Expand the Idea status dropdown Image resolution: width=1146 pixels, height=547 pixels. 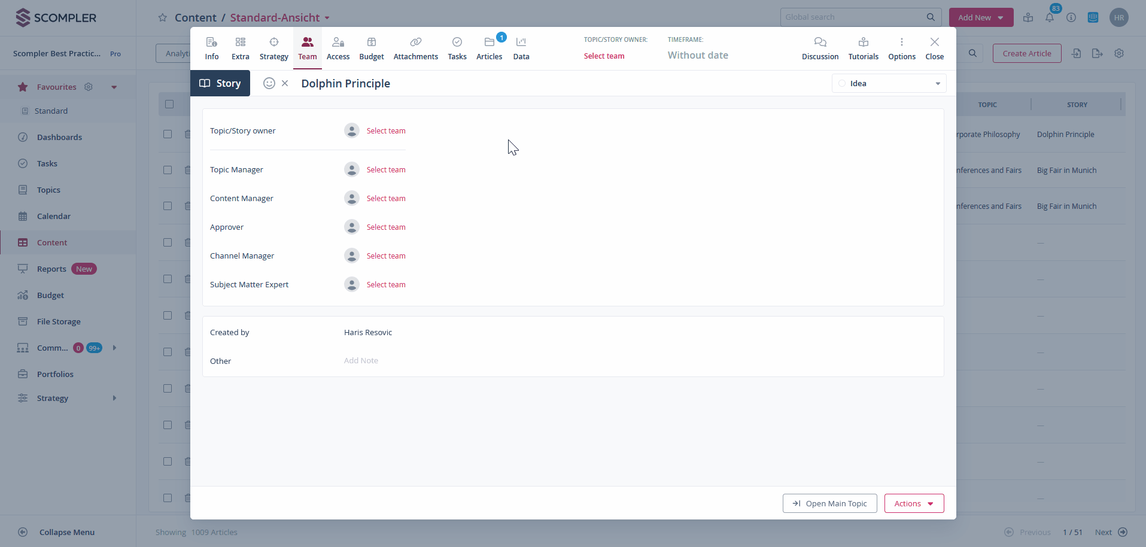point(889,83)
